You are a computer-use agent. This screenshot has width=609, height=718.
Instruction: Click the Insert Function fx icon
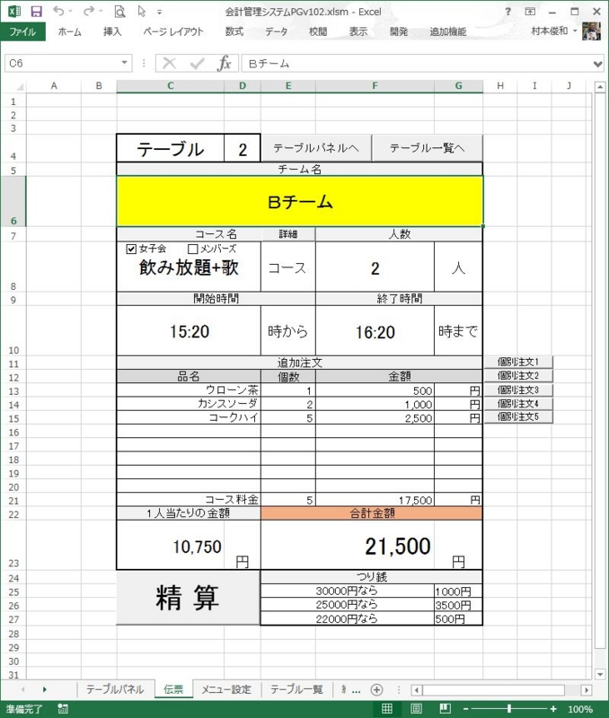(x=225, y=64)
